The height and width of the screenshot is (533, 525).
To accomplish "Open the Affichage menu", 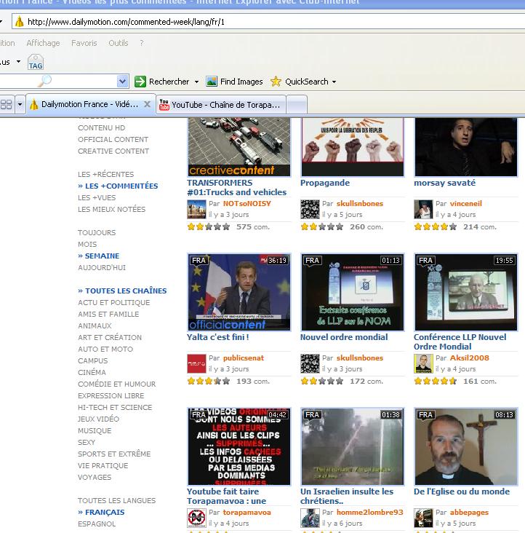I will click(x=43, y=43).
